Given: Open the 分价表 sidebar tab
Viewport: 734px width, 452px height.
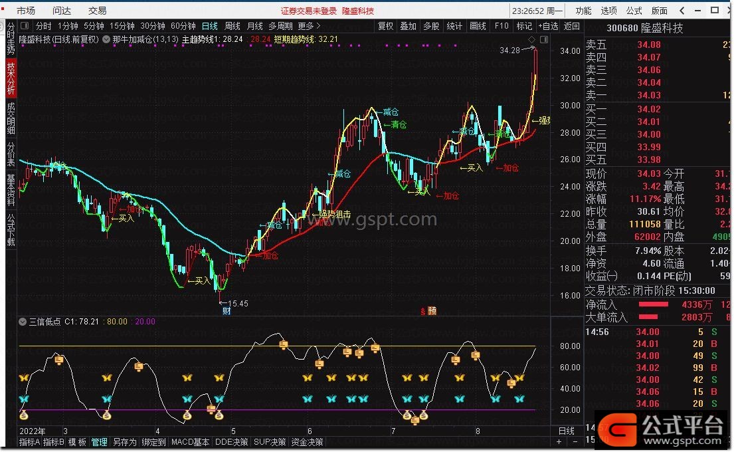Looking at the screenshot, I should click(11, 155).
